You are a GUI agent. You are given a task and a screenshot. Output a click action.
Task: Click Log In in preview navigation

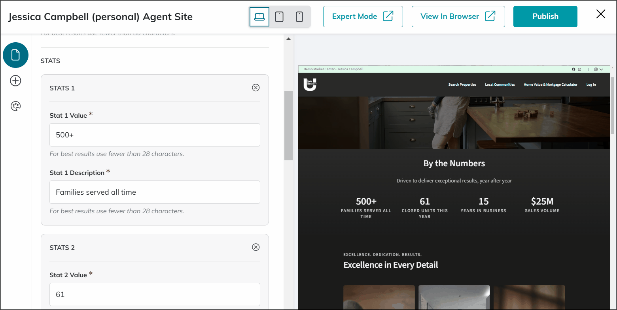pos(591,85)
